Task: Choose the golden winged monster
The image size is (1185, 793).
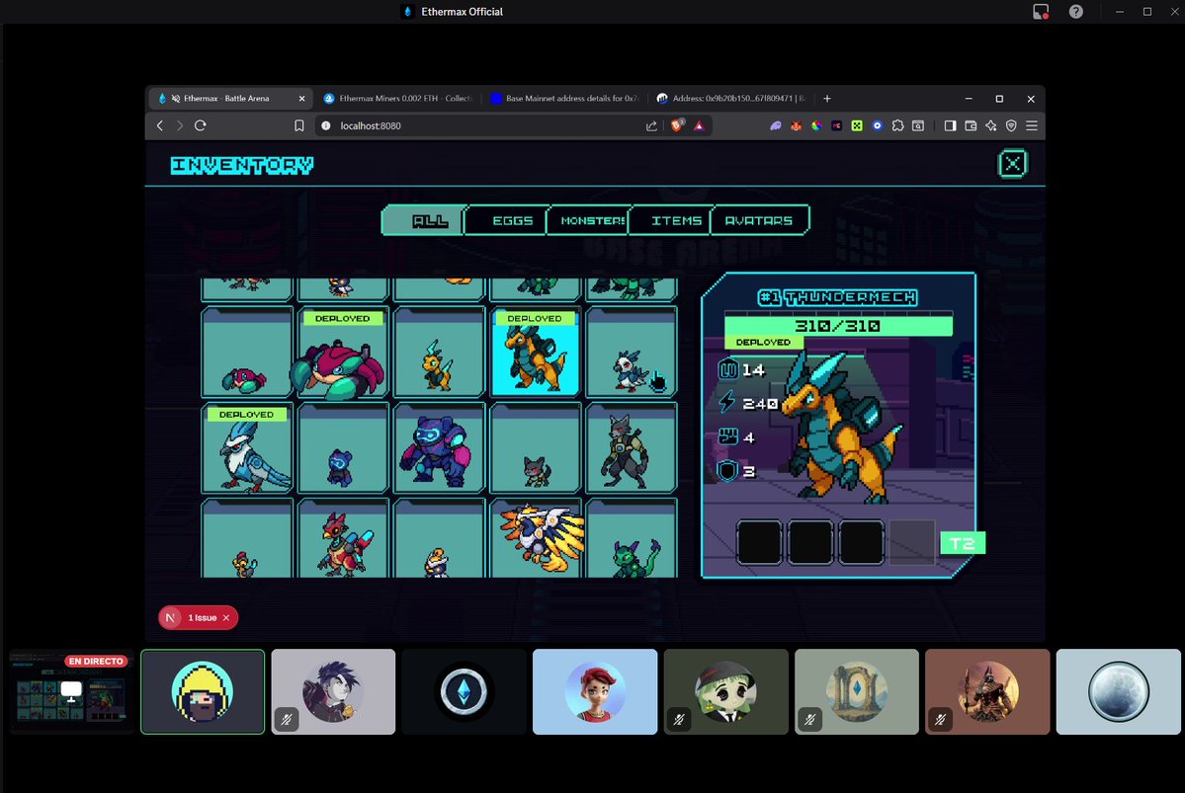Action: 535,538
